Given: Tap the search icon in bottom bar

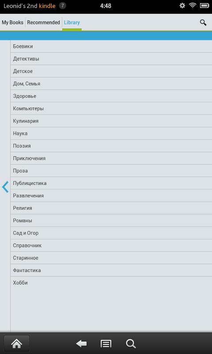Looking at the screenshot, I should point(131,344).
